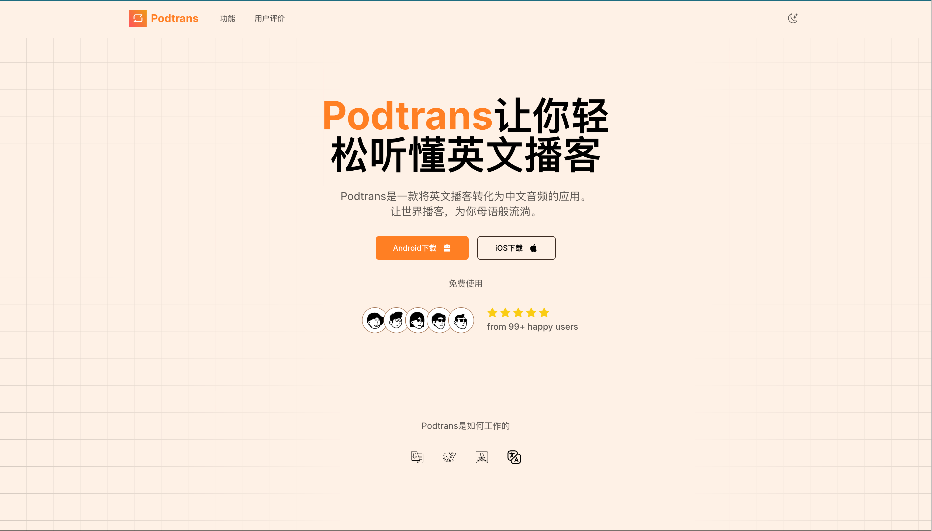932x531 pixels.
Task: Click the fourth avatar in the row
Action: (439, 320)
